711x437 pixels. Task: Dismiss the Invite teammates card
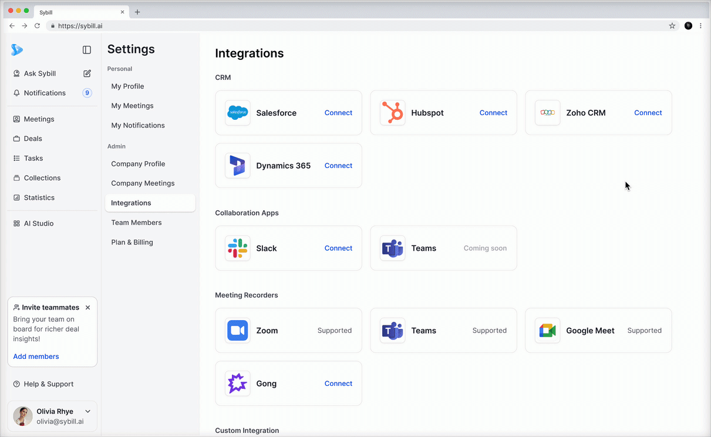tap(87, 307)
